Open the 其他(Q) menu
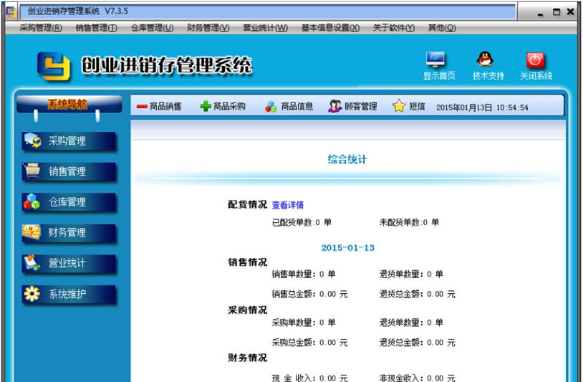 coord(442,28)
